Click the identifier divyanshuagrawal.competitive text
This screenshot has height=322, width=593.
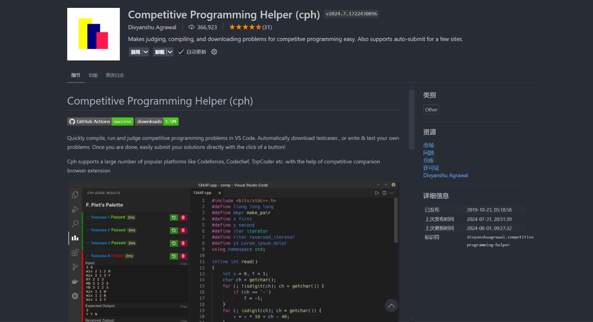(x=500, y=237)
